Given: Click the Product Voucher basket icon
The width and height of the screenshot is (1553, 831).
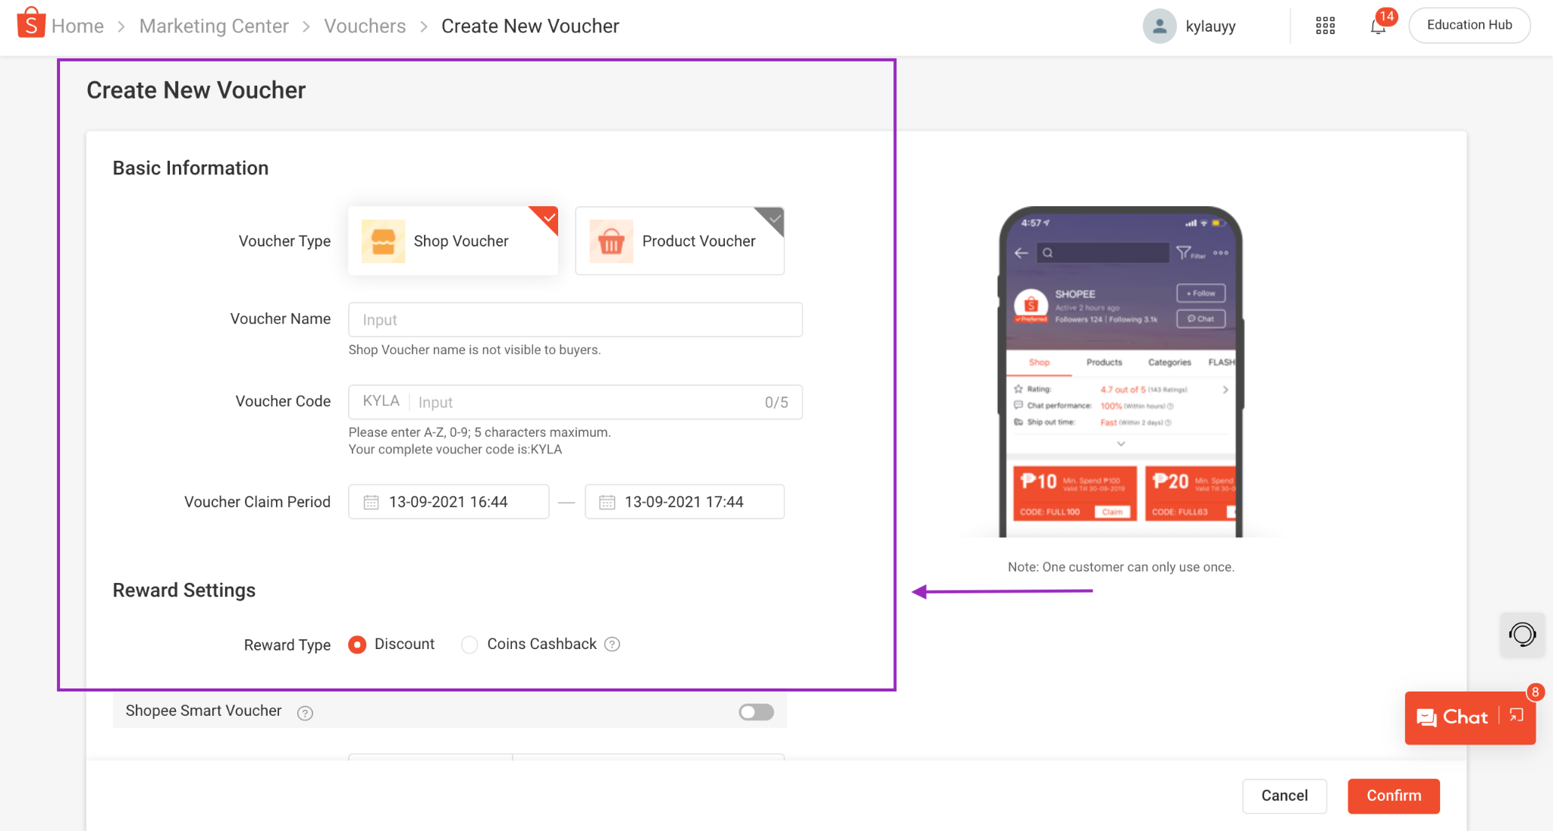Looking at the screenshot, I should pyautogui.click(x=611, y=241).
